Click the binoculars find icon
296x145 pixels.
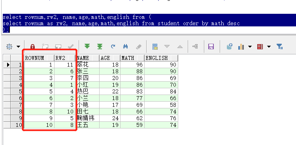[126, 46]
